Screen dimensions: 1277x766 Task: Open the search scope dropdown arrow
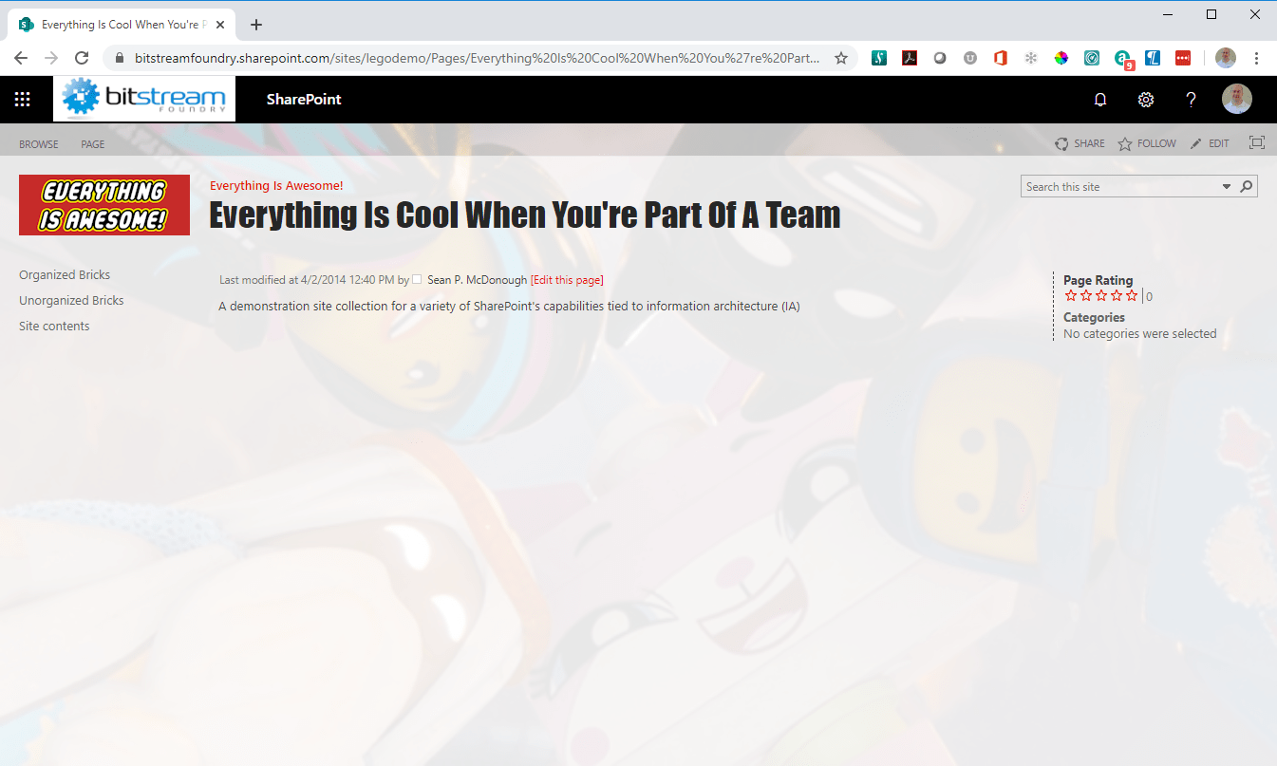(x=1227, y=186)
